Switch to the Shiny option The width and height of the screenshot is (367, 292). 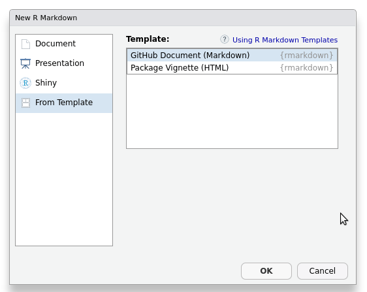click(x=64, y=83)
